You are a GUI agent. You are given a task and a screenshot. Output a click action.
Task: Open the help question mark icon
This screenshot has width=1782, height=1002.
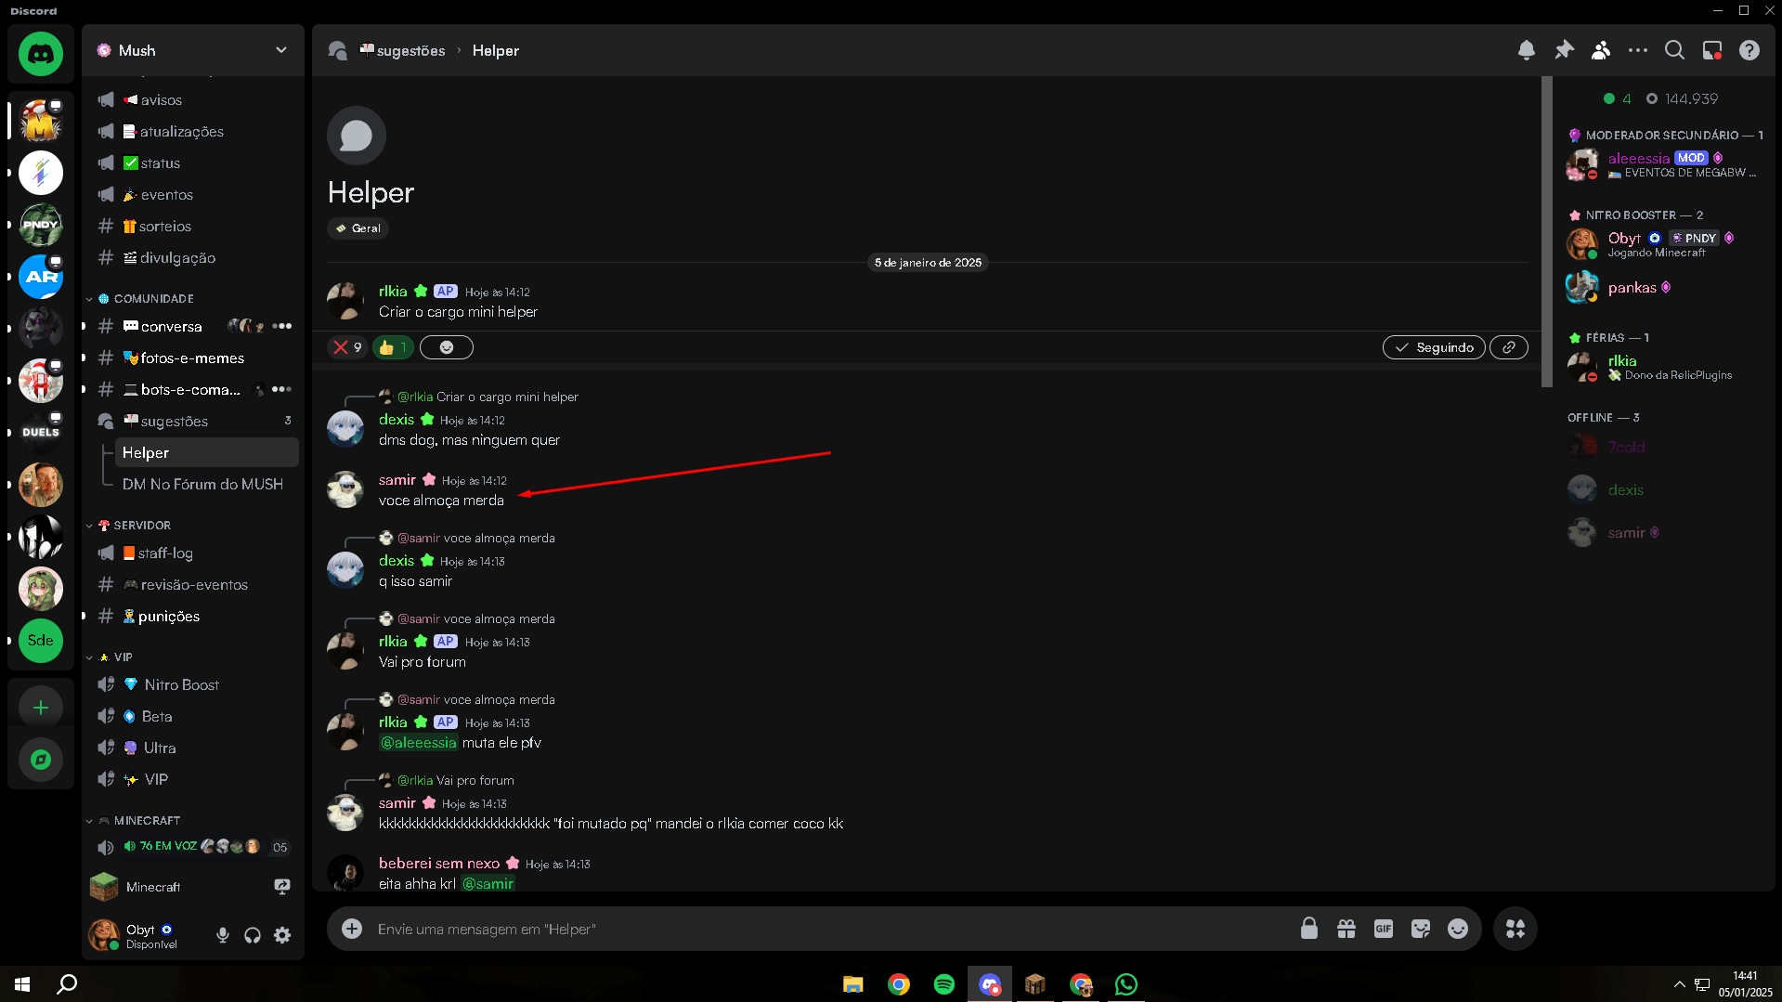tap(1749, 50)
